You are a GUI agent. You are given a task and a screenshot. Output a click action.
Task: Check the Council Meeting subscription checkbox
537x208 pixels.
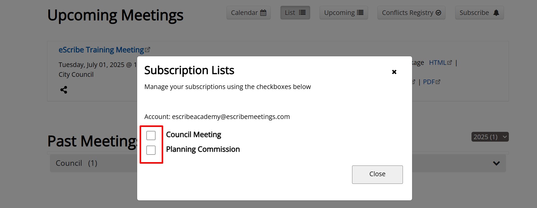(x=151, y=135)
